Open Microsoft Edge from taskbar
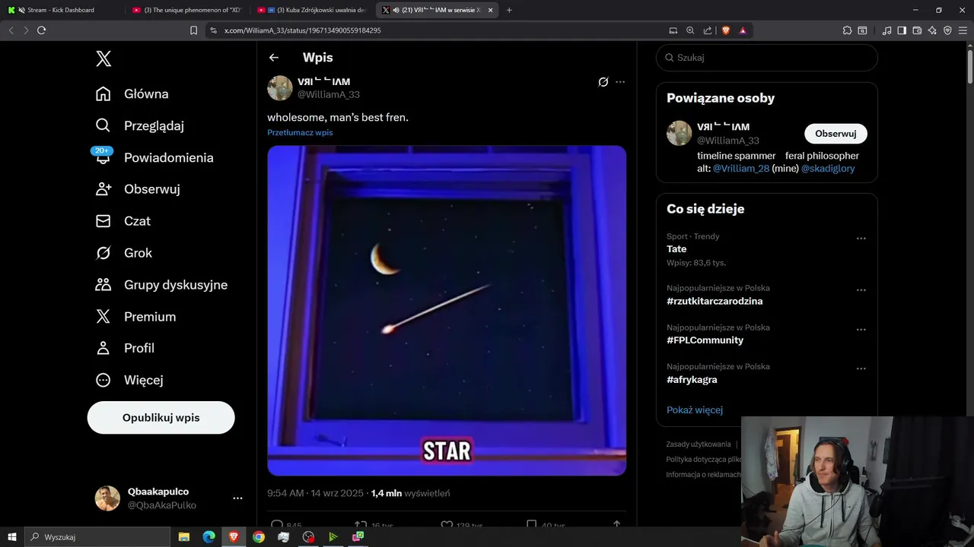 pyautogui.click(x=208, y=537)
